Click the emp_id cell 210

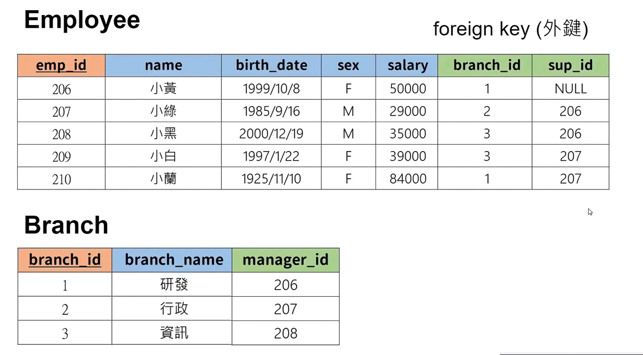(x=61, y=178)
